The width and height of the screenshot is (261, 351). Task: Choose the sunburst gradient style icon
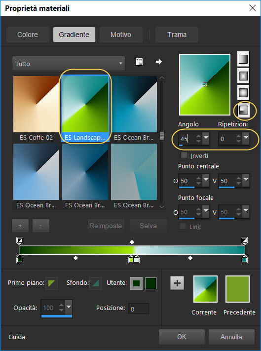(x=243, y=93)
